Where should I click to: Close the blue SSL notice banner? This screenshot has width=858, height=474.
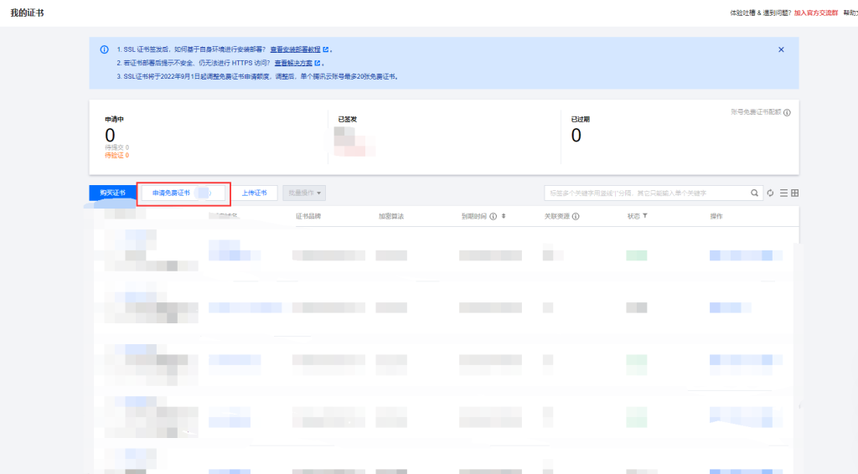781,49
